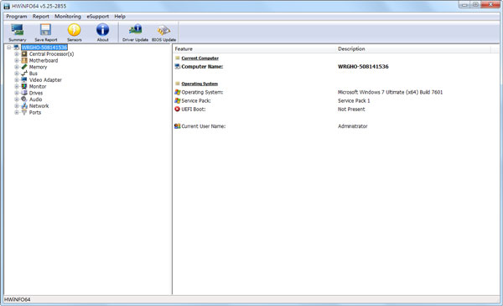Click the folder icon by Current Computer
Image resolution: width=503 pixels, height=306 pixels.
pyautogui.click(x=178, y=58)
